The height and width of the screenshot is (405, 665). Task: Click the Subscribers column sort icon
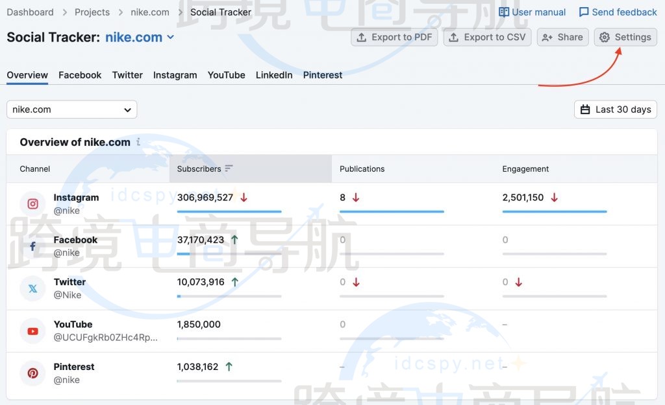pyautogui.click(x=229, y=168)
